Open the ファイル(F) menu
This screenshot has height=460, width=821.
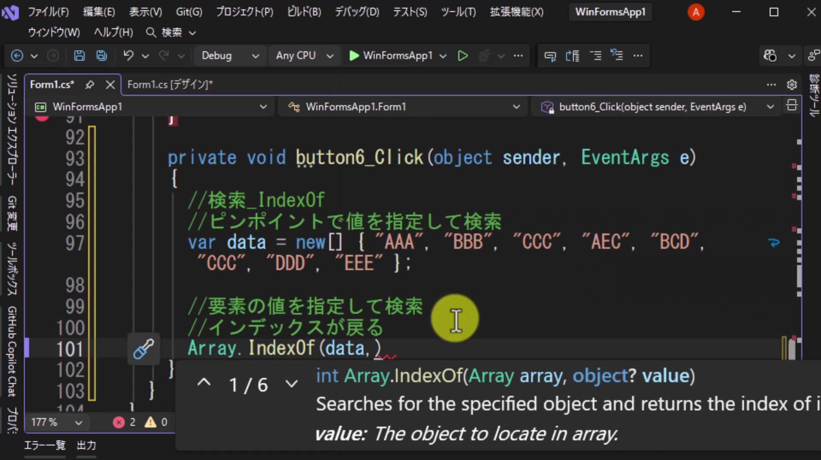pyautogui.click(x=48, y=12)
